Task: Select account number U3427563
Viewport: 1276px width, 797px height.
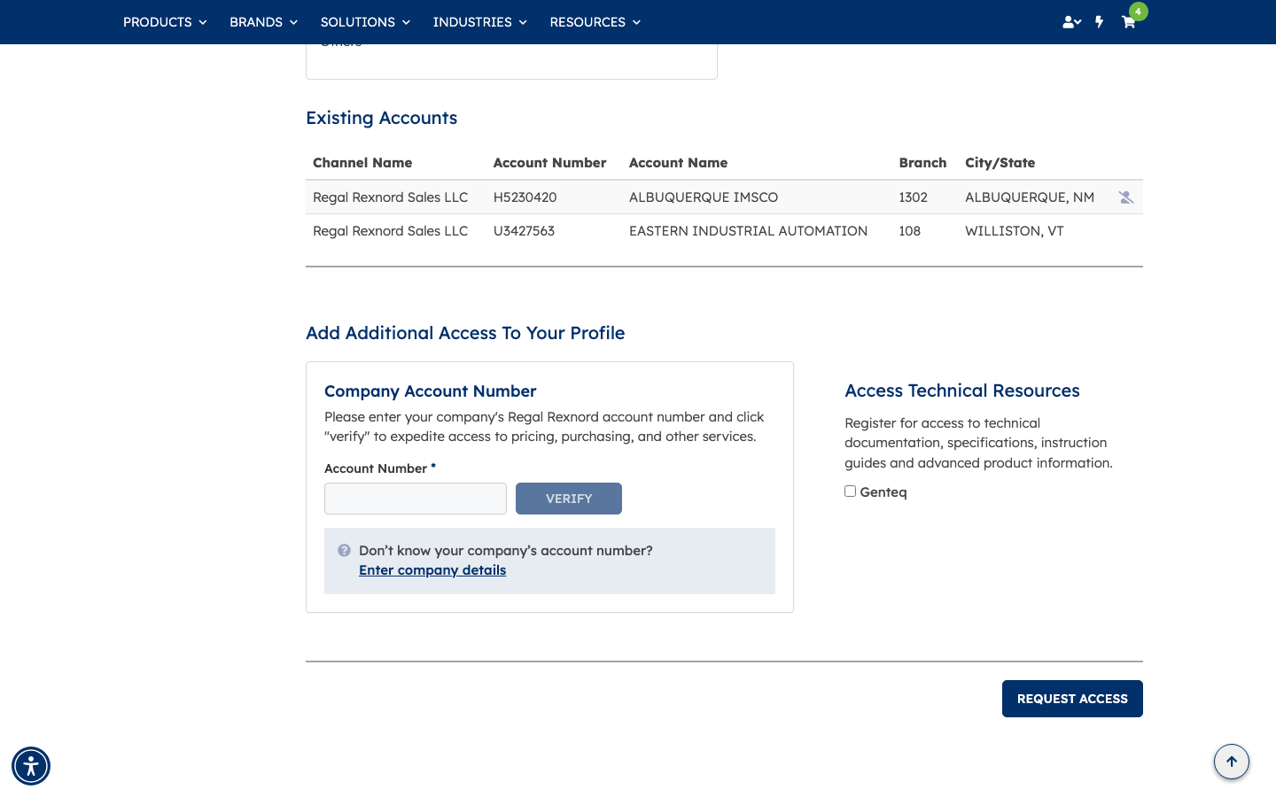Action: click(x=524, y=231)
